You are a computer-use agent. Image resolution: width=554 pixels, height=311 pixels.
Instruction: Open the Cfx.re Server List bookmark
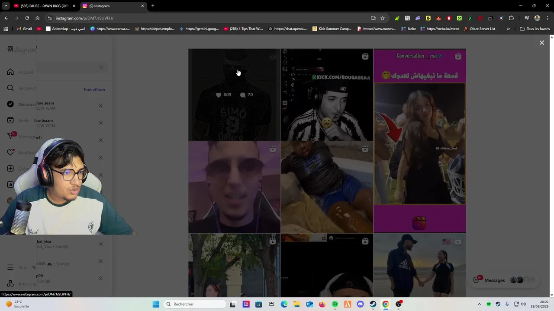pyautogui.click(x=479, y=29)
